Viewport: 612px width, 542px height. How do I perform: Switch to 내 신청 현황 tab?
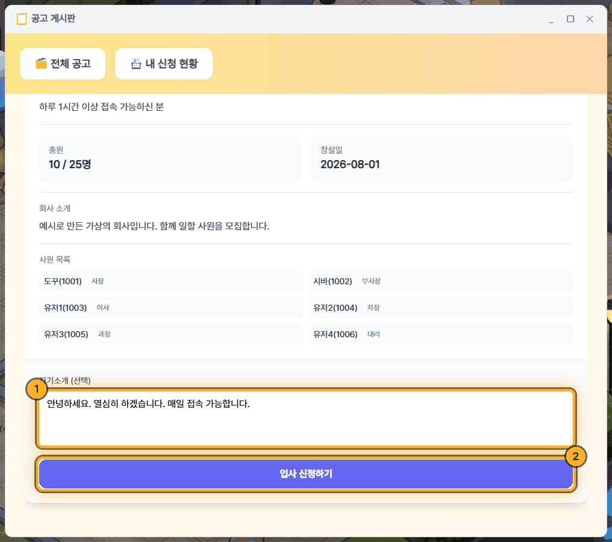(x=163, y=64)
